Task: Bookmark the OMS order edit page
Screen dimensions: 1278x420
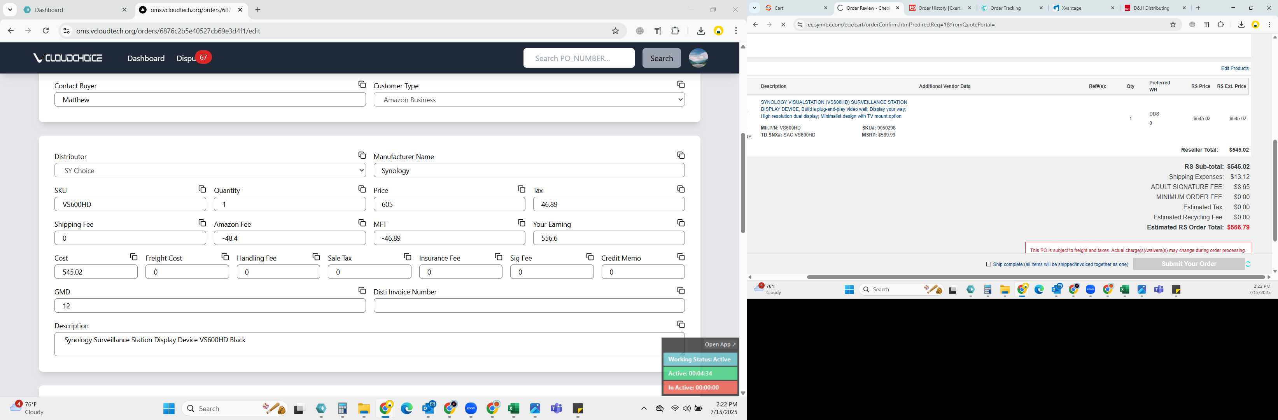Action: (x=615, y=31)
